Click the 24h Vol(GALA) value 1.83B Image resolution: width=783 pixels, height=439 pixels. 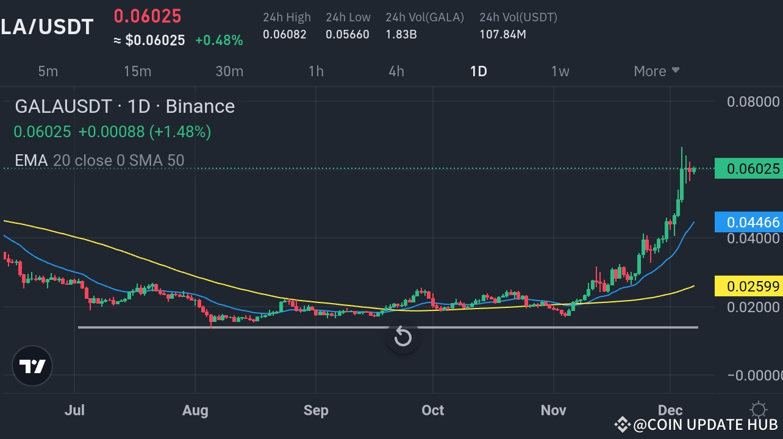click(x=401, y=35)
